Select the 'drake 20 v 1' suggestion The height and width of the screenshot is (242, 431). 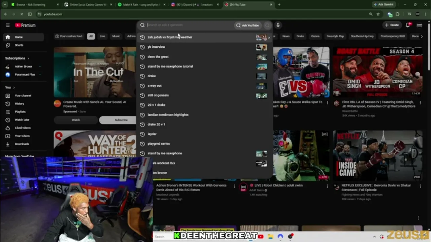coord(205,124)
